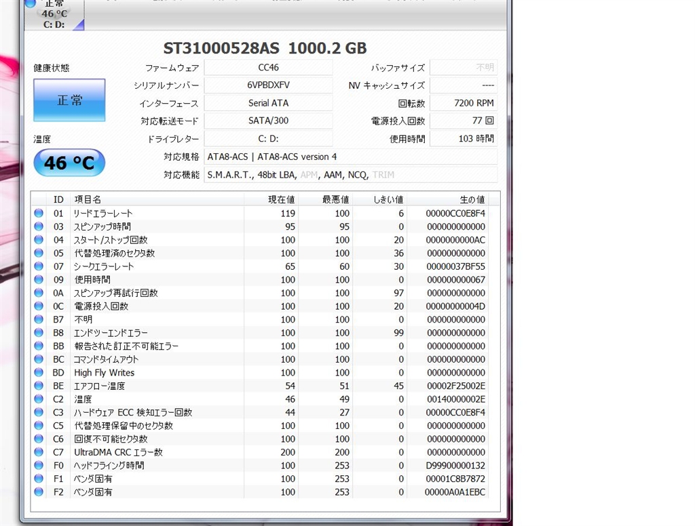Click the status orb for row C2 温度

tap(39, 399)
